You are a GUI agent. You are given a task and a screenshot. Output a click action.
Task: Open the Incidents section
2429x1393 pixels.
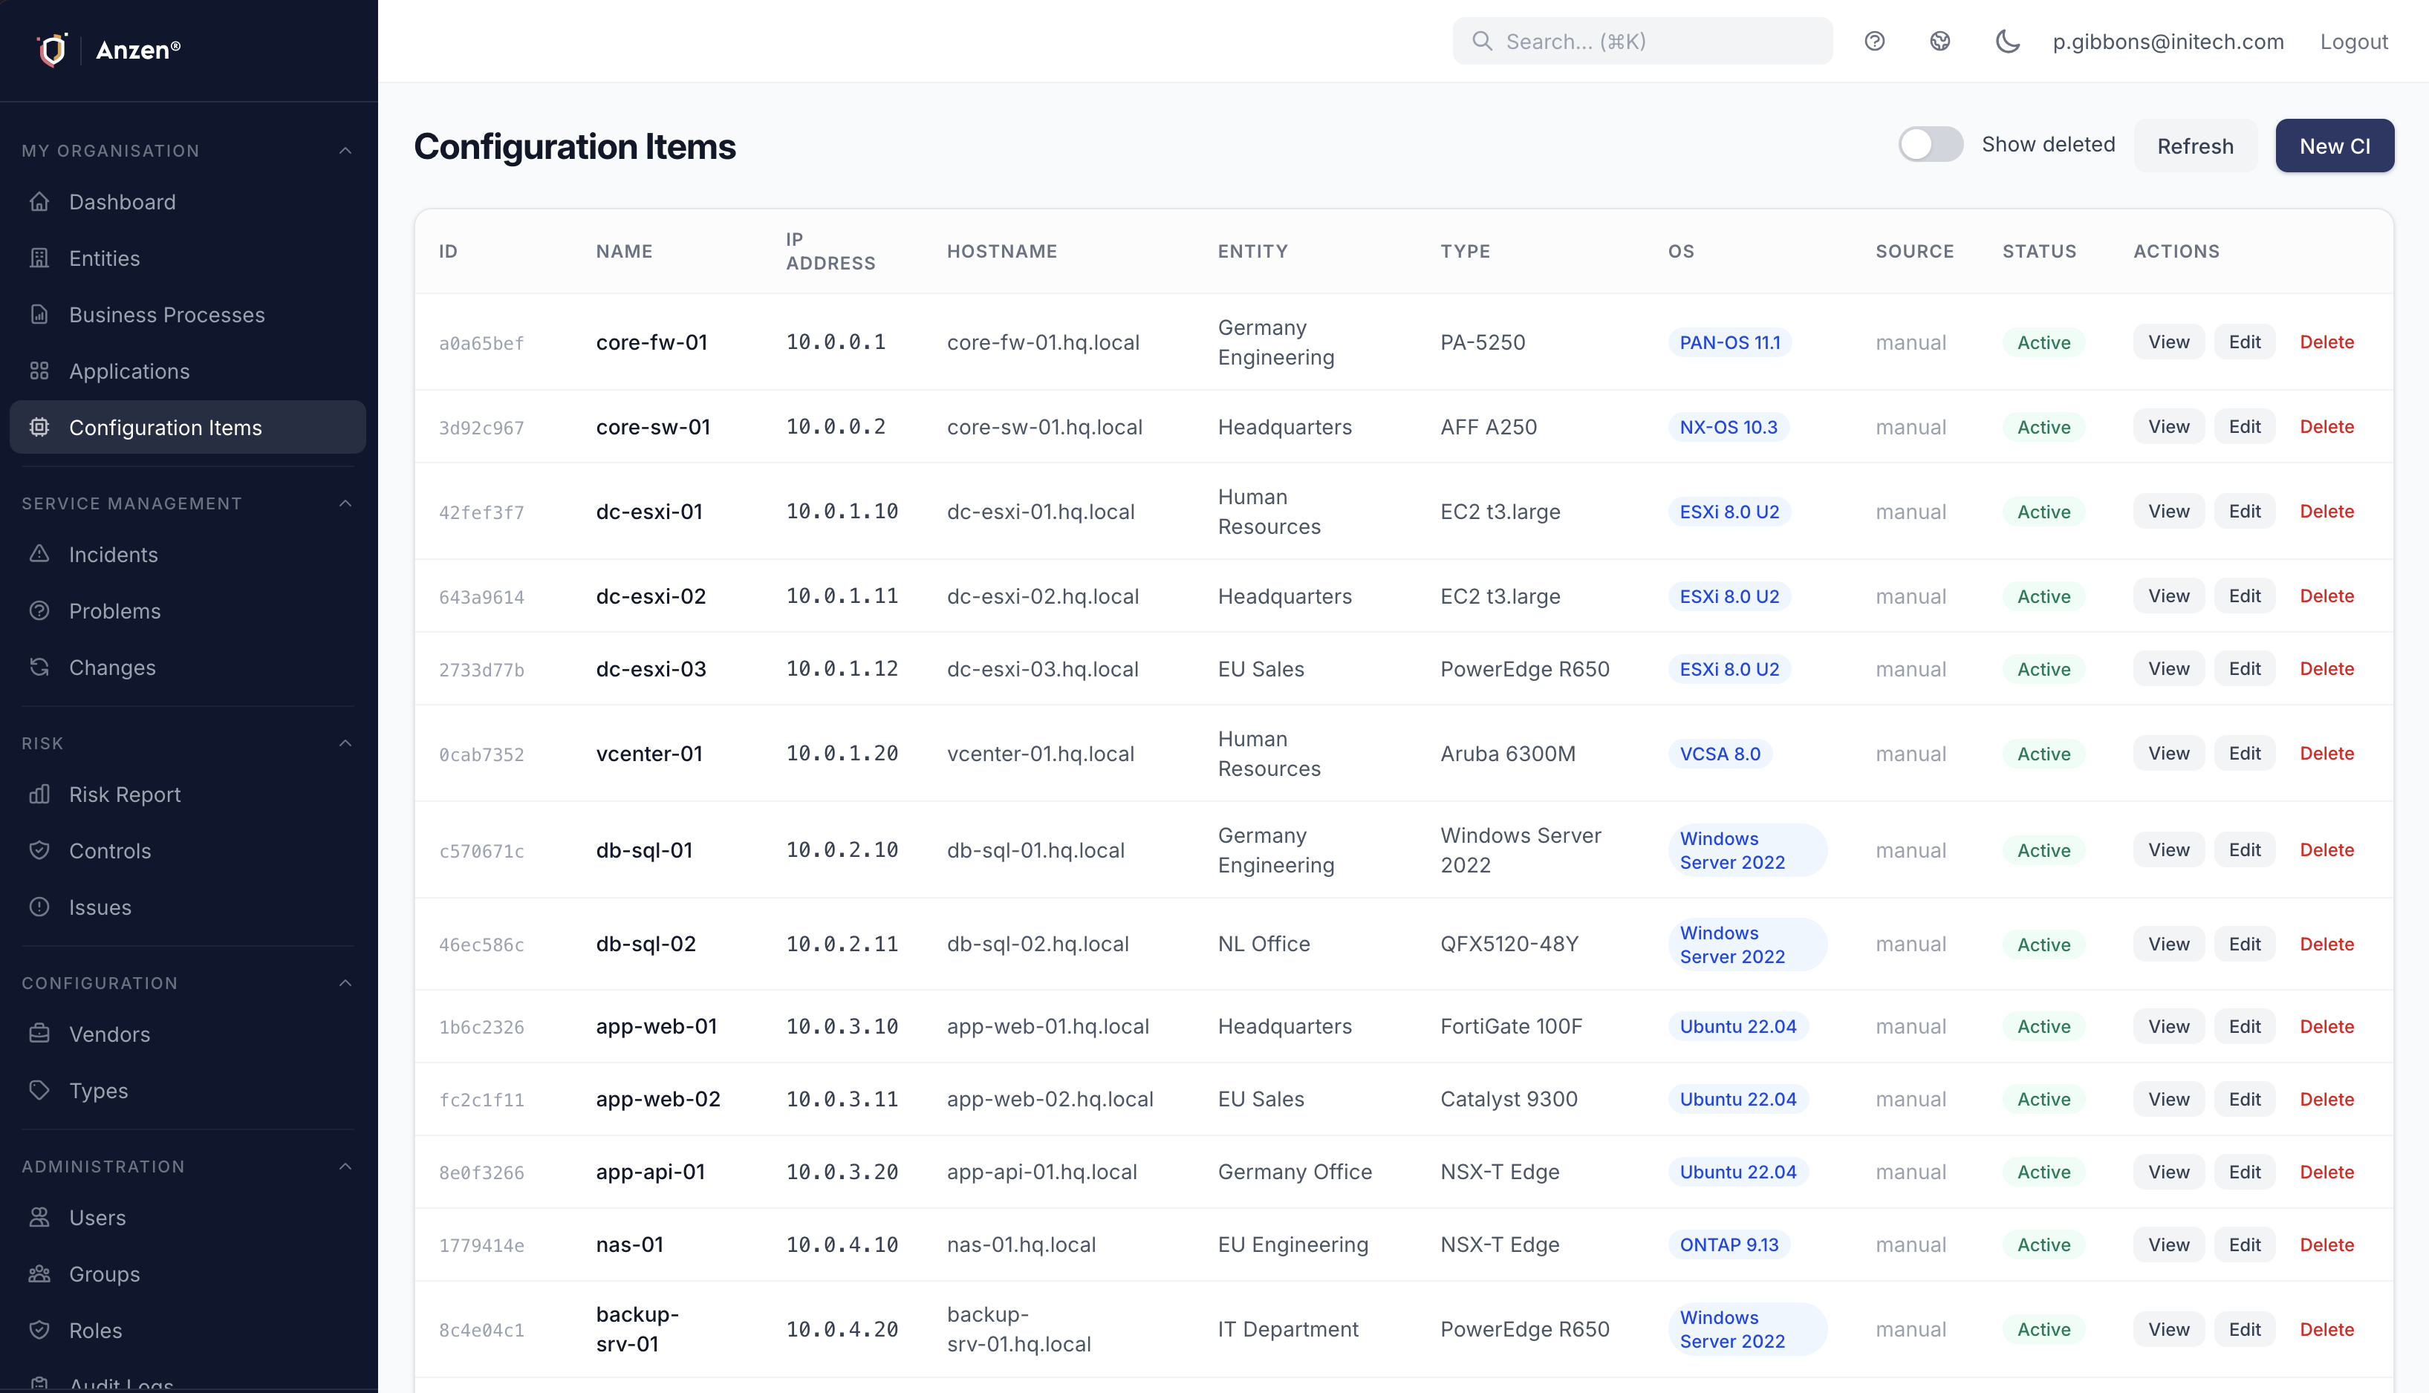[x=113, y=554]
